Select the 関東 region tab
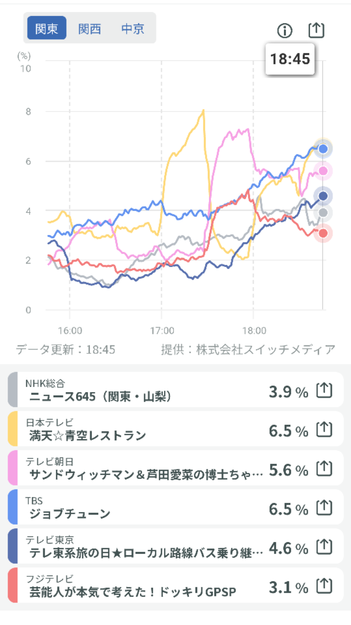This screenshot has width=351, height=625. point(47,28)
